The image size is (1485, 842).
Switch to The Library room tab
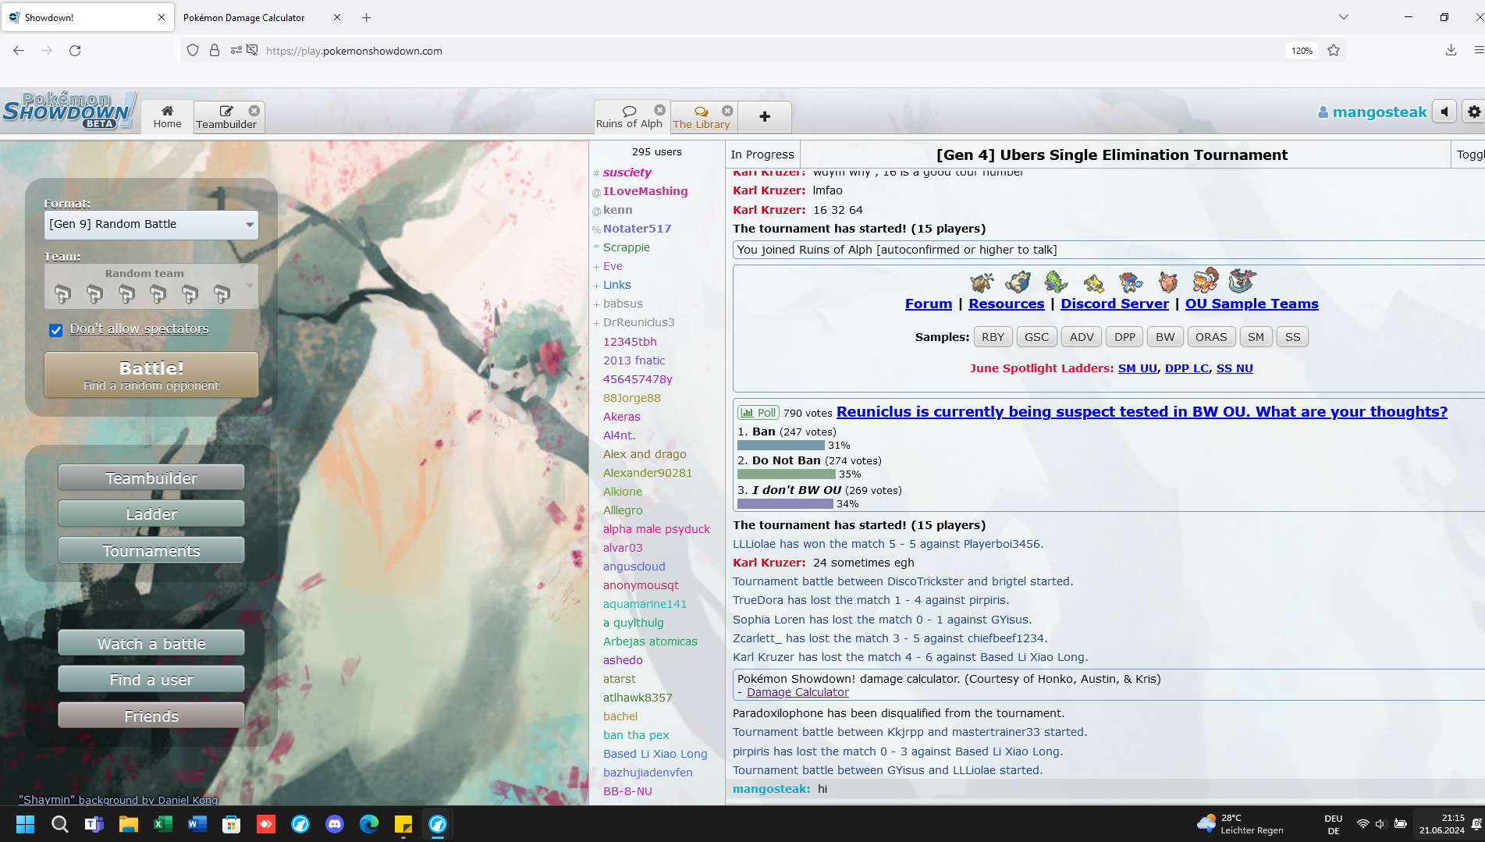point(702,117)
